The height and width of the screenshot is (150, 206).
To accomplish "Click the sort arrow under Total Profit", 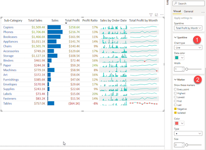I will click(66, 23).
